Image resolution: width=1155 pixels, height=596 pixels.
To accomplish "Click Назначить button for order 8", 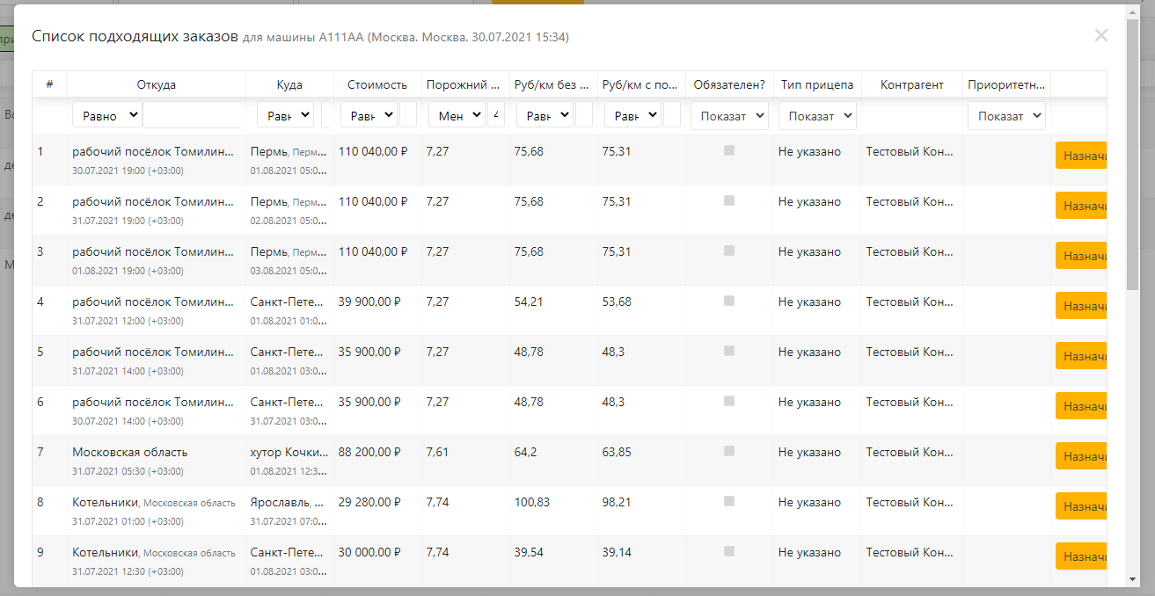I will pos(1081,506).
